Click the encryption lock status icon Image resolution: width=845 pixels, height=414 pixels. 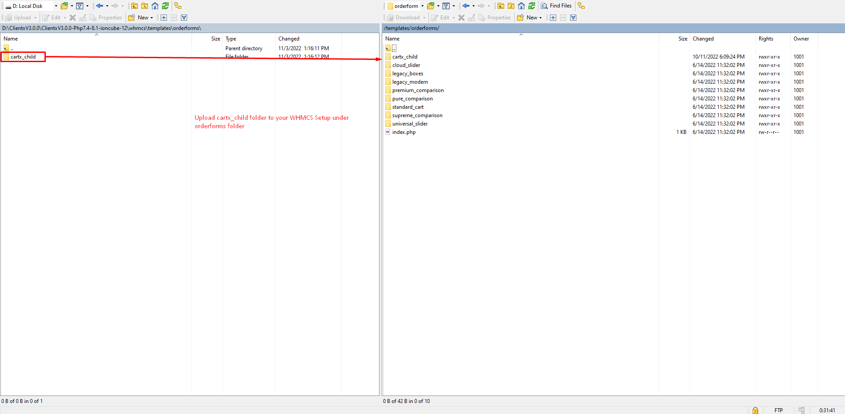(x=755, y=410)
